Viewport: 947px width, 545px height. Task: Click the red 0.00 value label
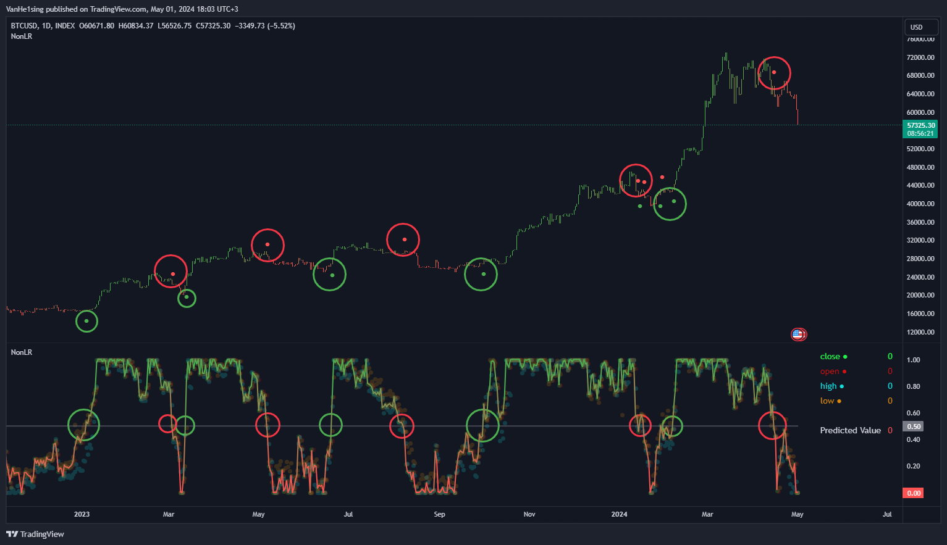914,493
